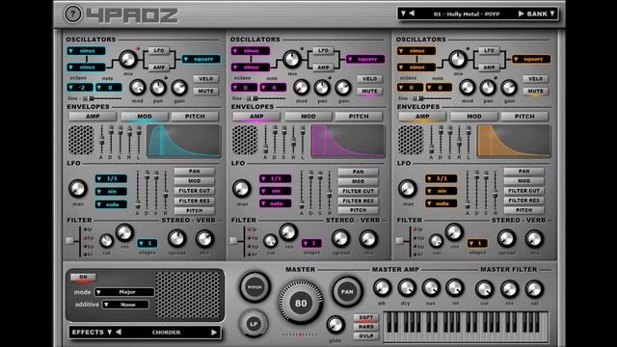The image size is (617, 347).
Task: Select OVLP mode button
Action: pos(366,336)
